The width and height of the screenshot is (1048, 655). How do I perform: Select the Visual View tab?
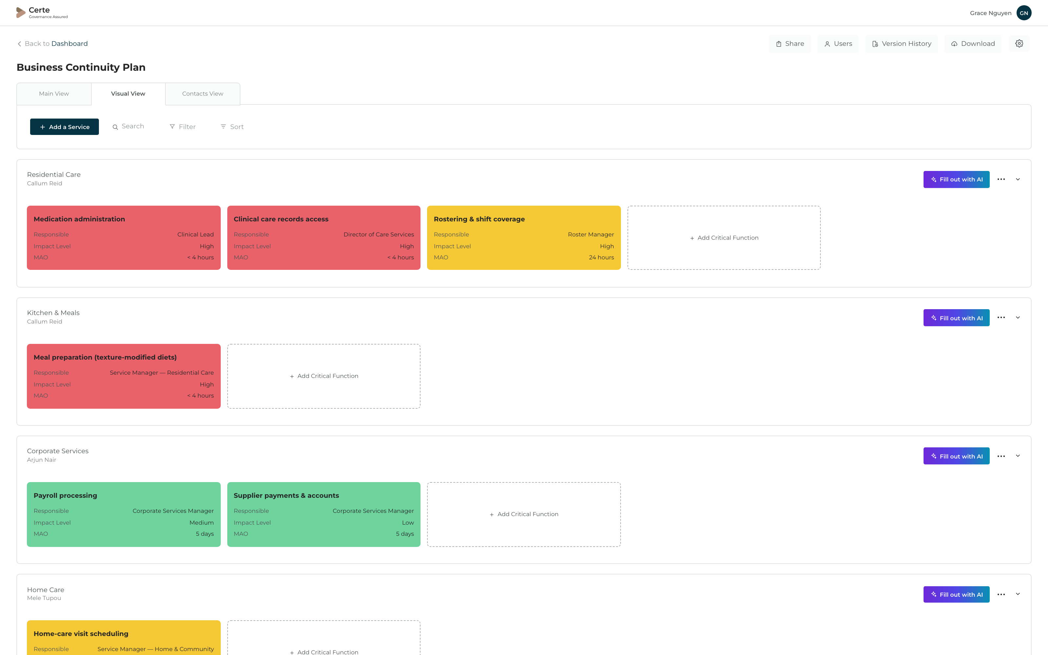(128, 94)
